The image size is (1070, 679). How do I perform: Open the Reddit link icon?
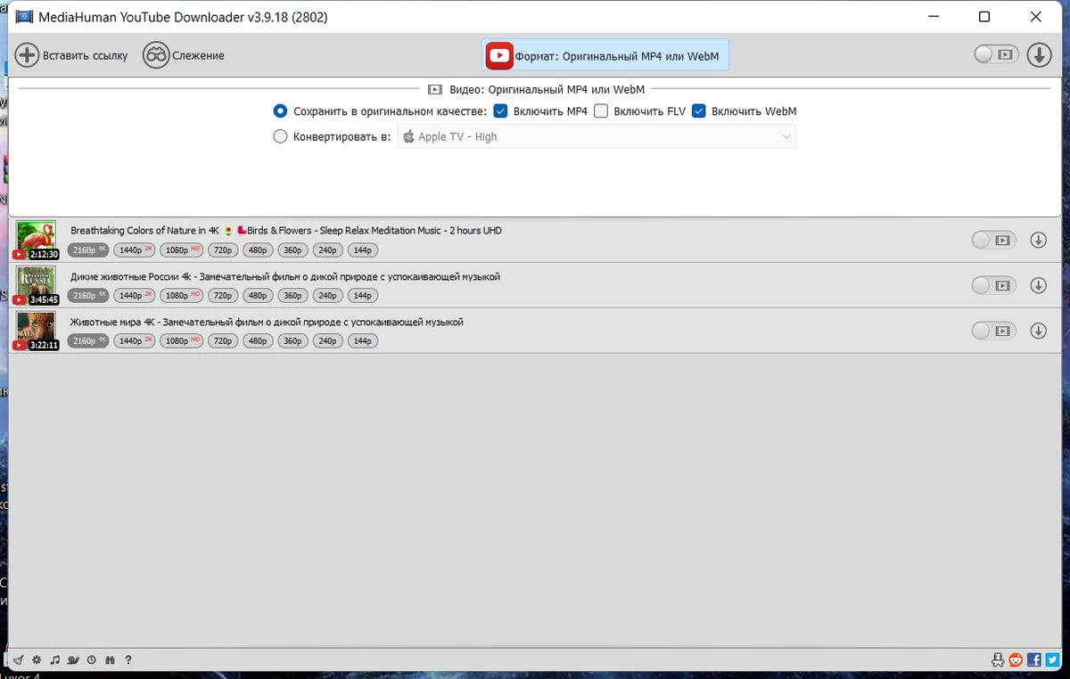1017,660
